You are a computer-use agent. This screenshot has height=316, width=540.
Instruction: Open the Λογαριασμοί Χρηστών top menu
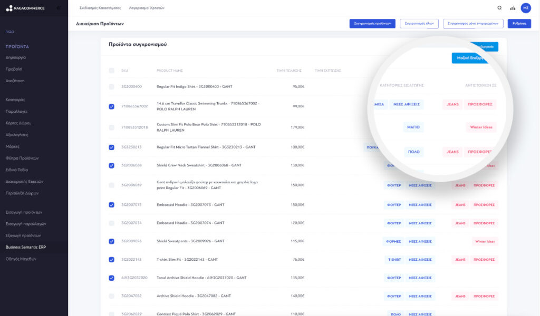pyautogui.click(x=147, y=8)
